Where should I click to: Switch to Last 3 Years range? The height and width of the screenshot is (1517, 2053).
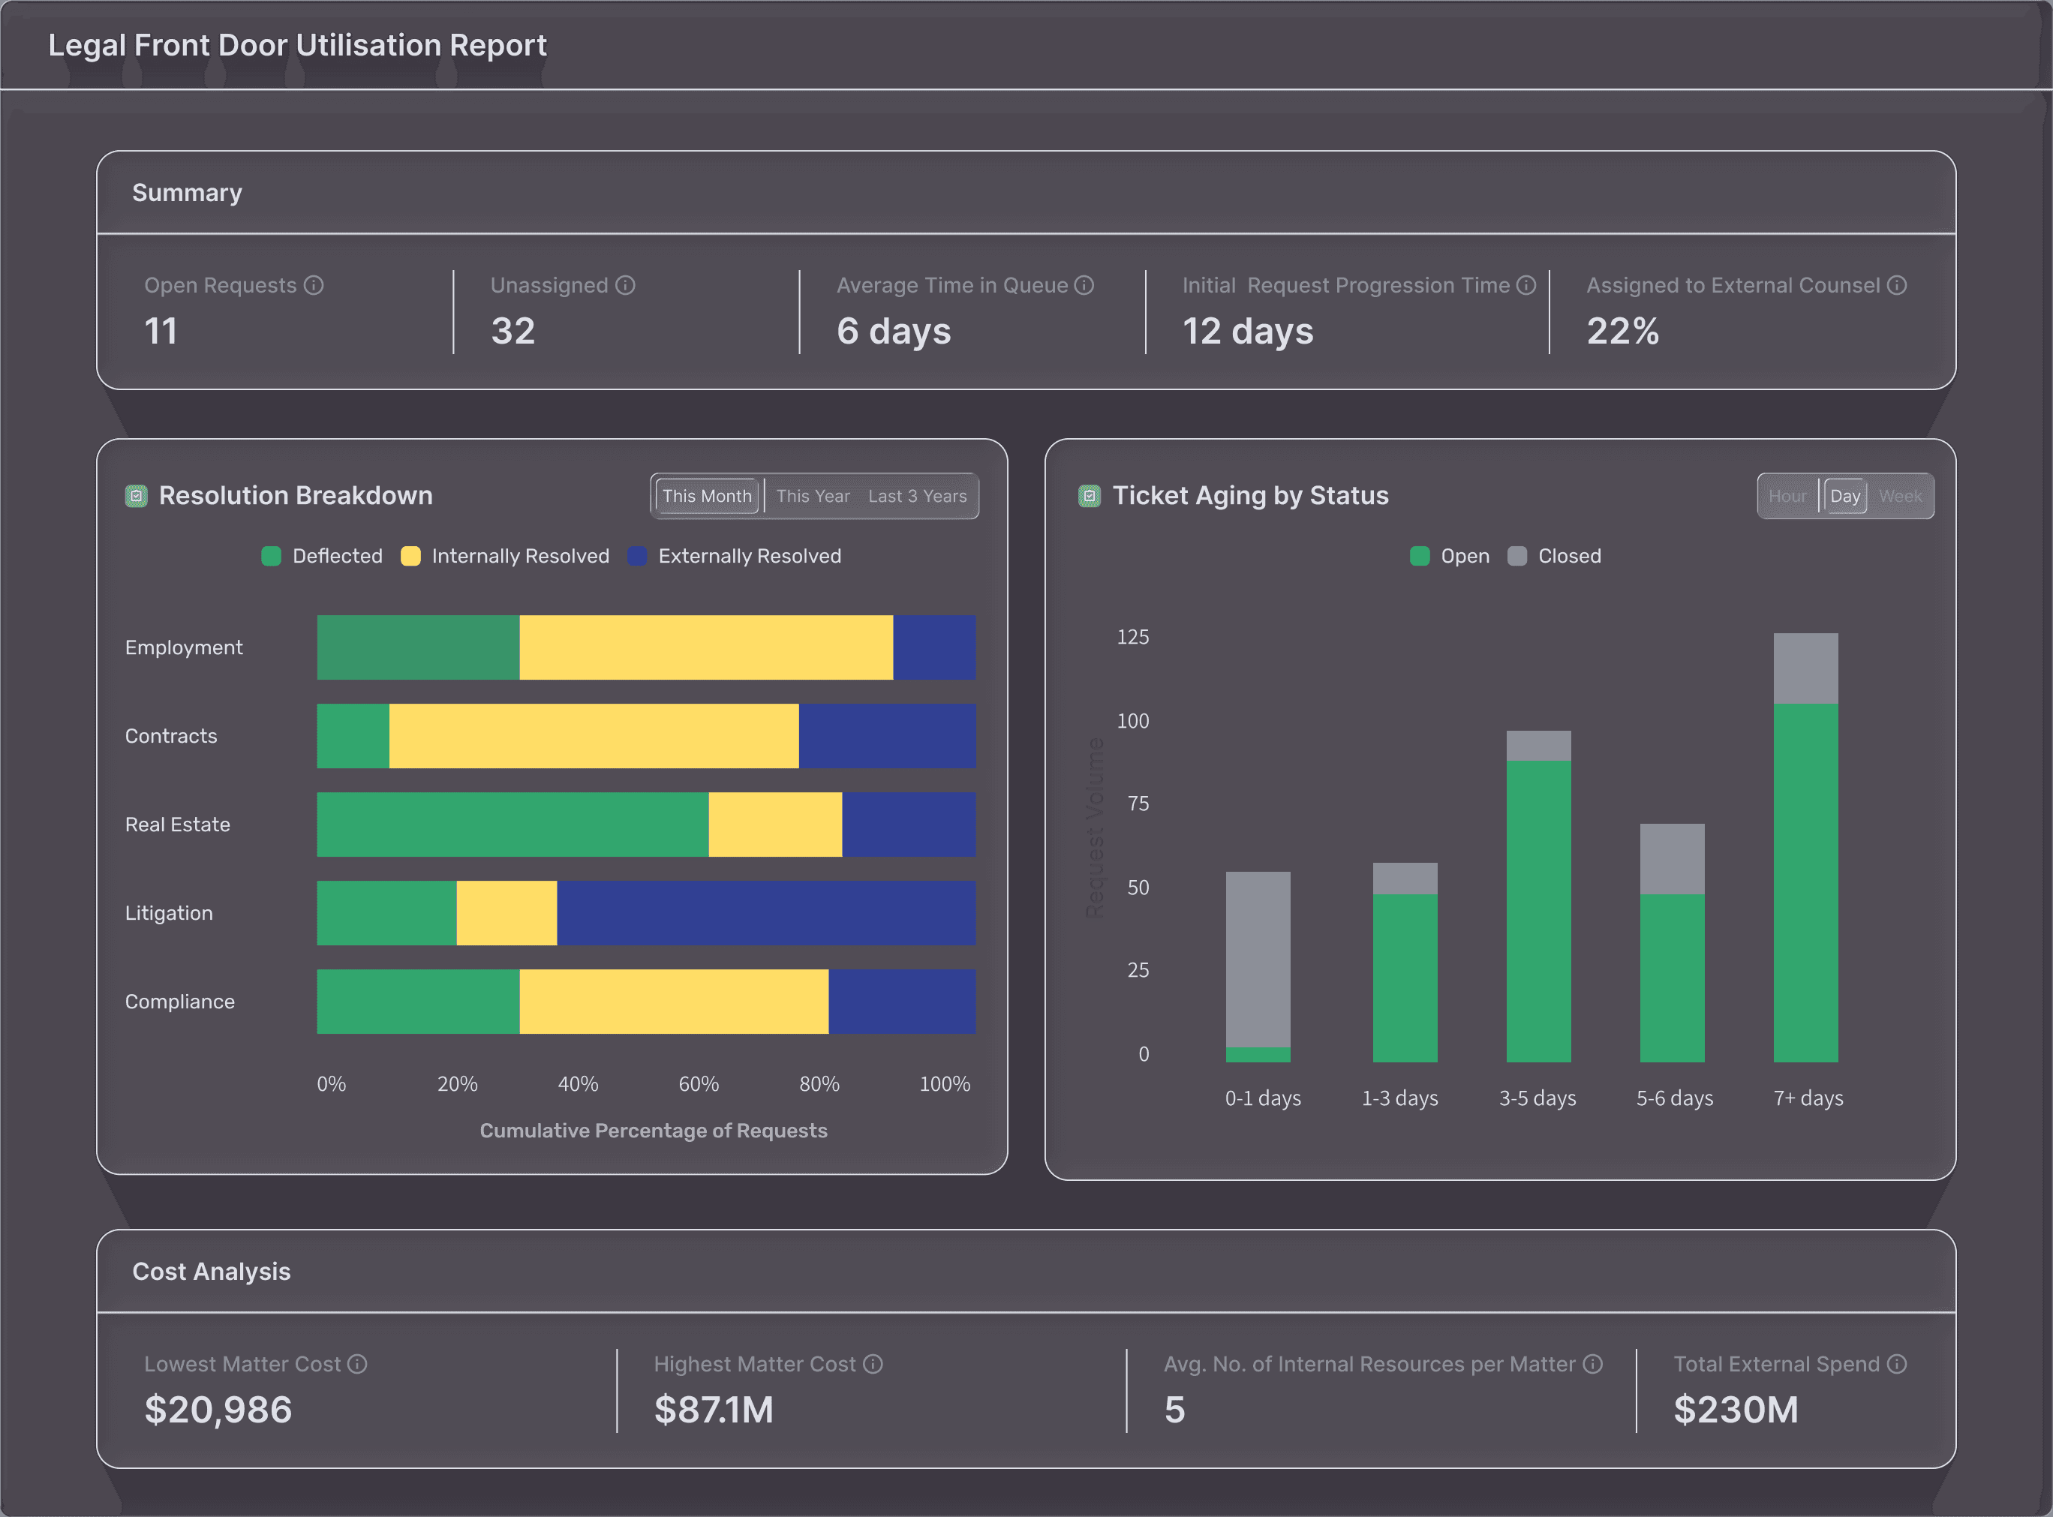917,497
